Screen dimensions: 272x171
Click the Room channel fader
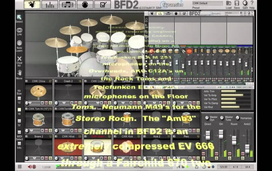pyautogui.click(x=234, y=140)
